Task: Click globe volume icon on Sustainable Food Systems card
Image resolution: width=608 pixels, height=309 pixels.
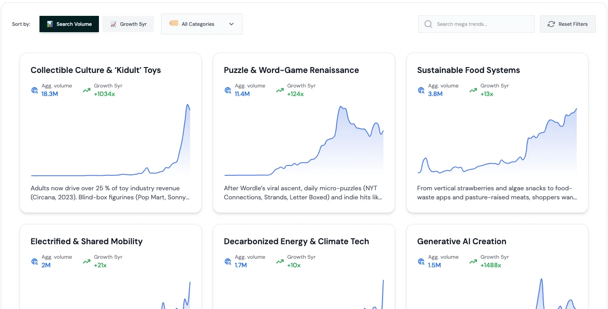Action: click(422, 90)
